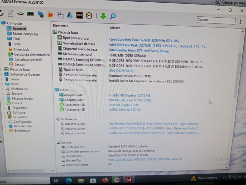Screen dimensions: 246x185
Task: Select the Stare HDD Smart row
Action: [x=87, y=165]
